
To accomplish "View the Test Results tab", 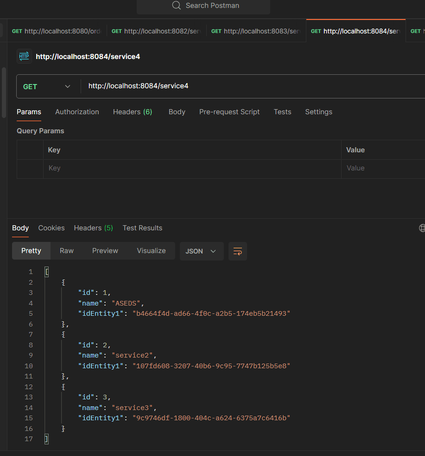I will pyautogui.click(x=142, y=228).
